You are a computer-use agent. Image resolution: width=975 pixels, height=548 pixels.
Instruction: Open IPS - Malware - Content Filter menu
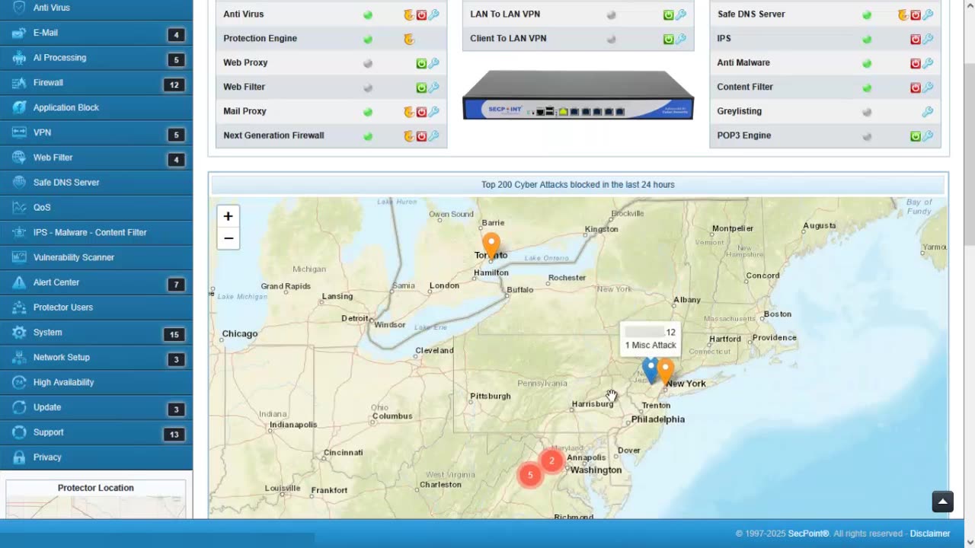(x=96, y=233)
